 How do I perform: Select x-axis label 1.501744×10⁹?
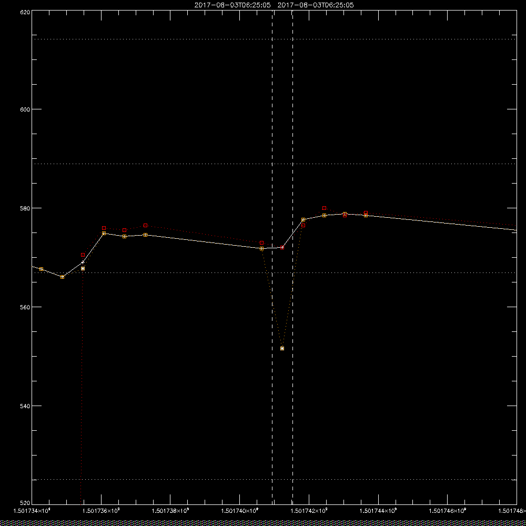click(x=378, y=511)
